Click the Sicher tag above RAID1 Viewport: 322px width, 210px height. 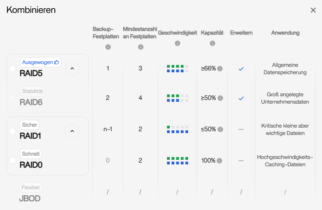[x=30, y=125]
